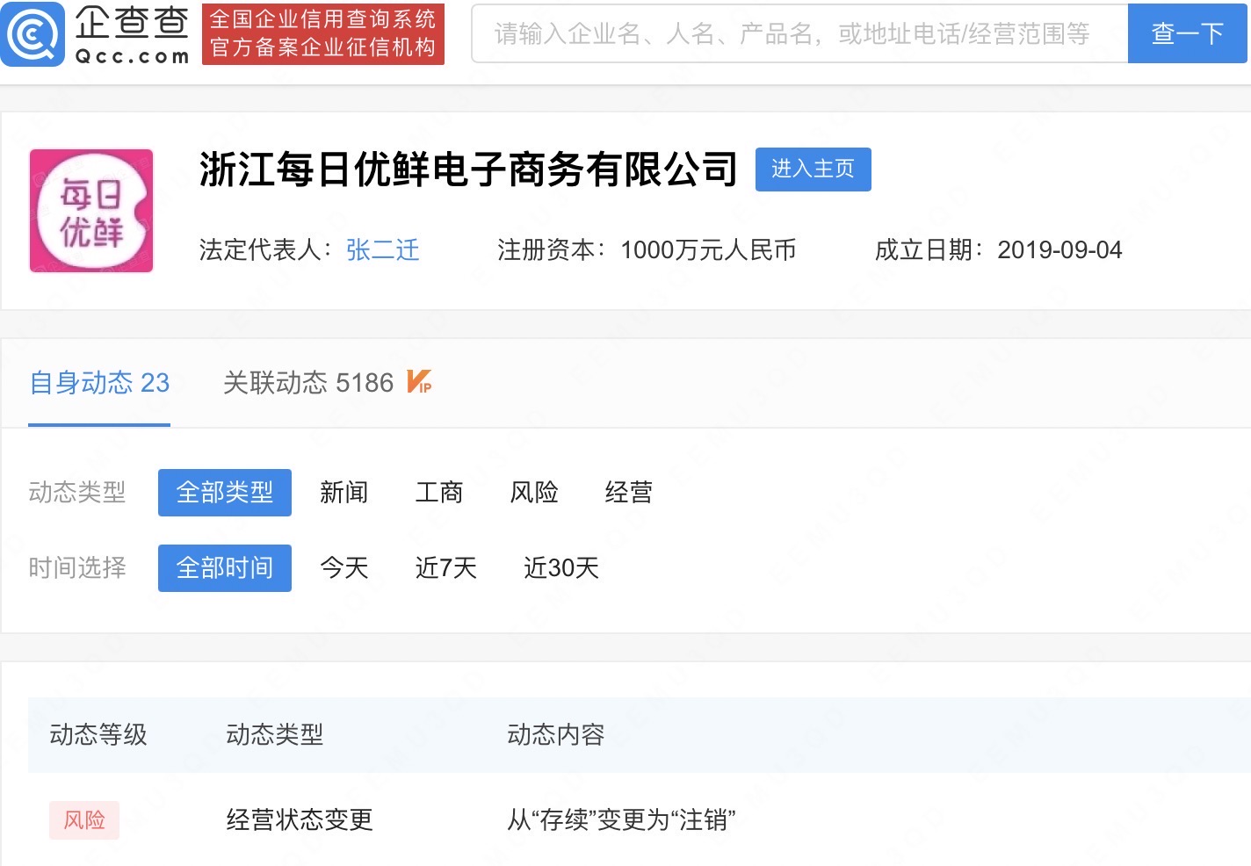This screenshot has height=866, width=1251.
Task: Click the VIP badge icon
Action: coord(419,382)
